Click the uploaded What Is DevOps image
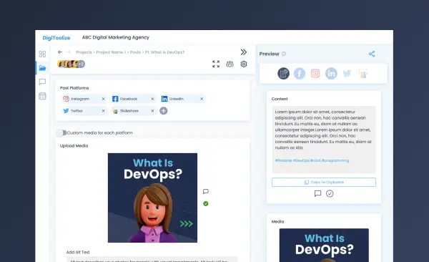429x262 pixels. 152,198
